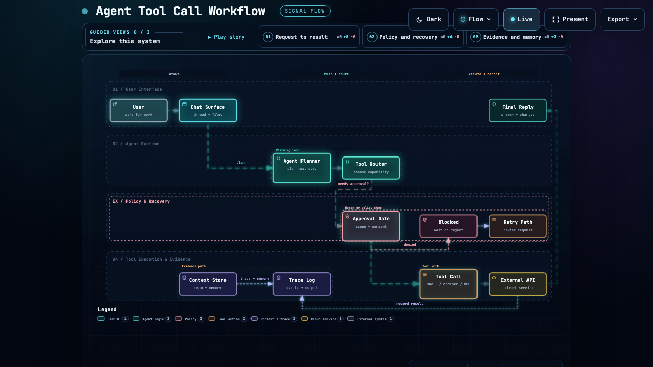
Task: Click the 'Intake' phase header
Action: click(x=173, y=74)
